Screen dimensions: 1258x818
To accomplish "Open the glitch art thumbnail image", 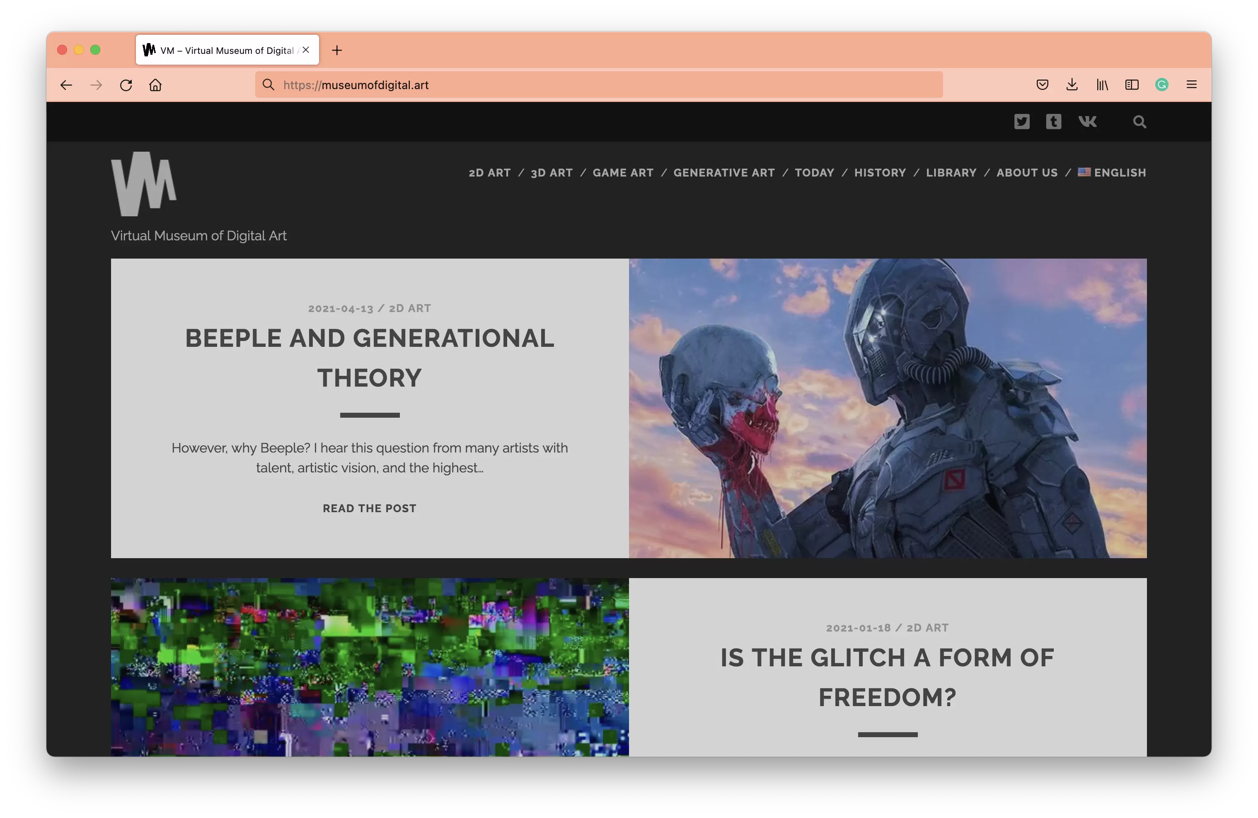I will click(x=370, y=667).
